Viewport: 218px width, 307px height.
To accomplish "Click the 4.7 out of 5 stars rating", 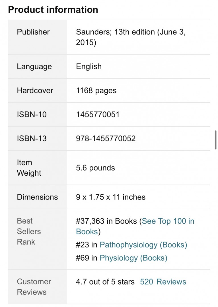I will click(105, 282).
